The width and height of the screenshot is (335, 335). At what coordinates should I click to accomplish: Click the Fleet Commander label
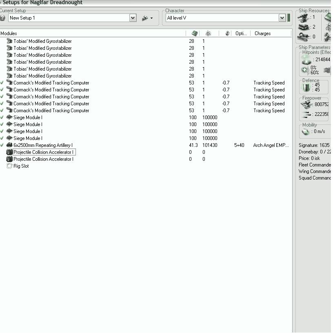(315, 165)
